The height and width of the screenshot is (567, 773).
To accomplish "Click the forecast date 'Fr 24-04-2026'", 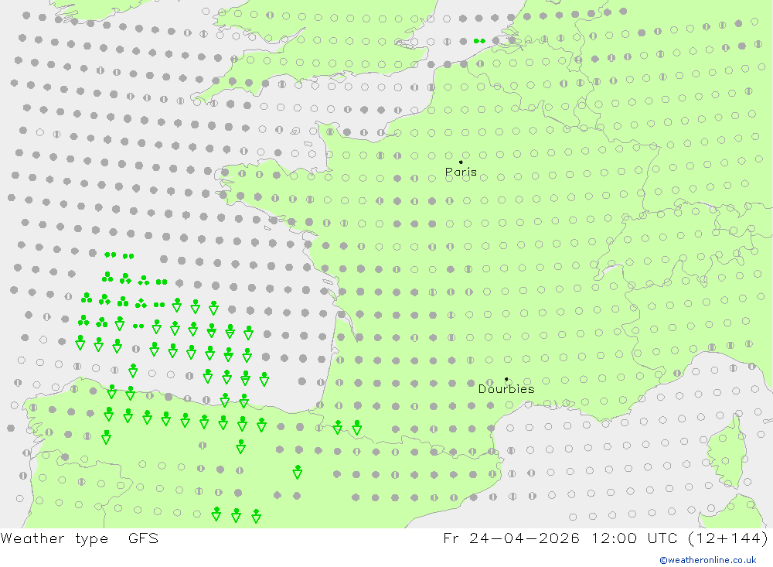I will [511, 538].
